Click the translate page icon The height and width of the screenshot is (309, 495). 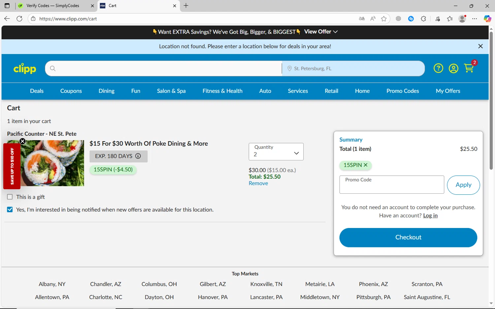(x=362, y=19)
